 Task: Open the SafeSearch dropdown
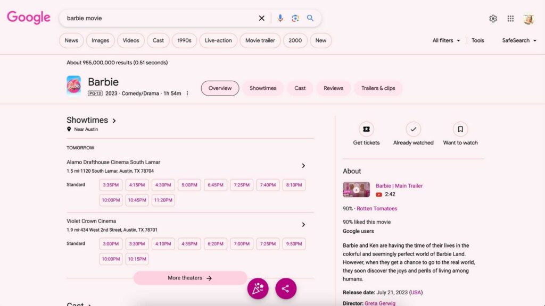click(x=519, y=40)
